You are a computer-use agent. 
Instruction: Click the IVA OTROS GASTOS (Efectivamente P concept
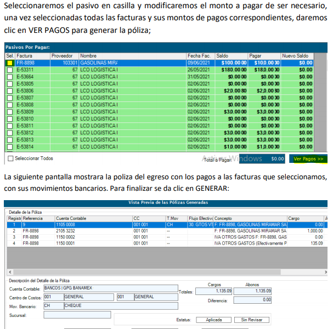250,243
